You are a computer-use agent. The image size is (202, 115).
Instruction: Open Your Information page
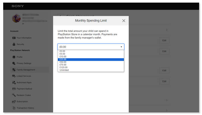(24, 38)
